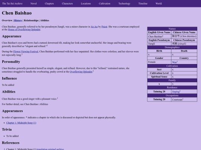Open Chapter 1: Midnight Song (1) link
This screenshot has width=201, height=150.
pyautogui.click(x=21, y=123)
